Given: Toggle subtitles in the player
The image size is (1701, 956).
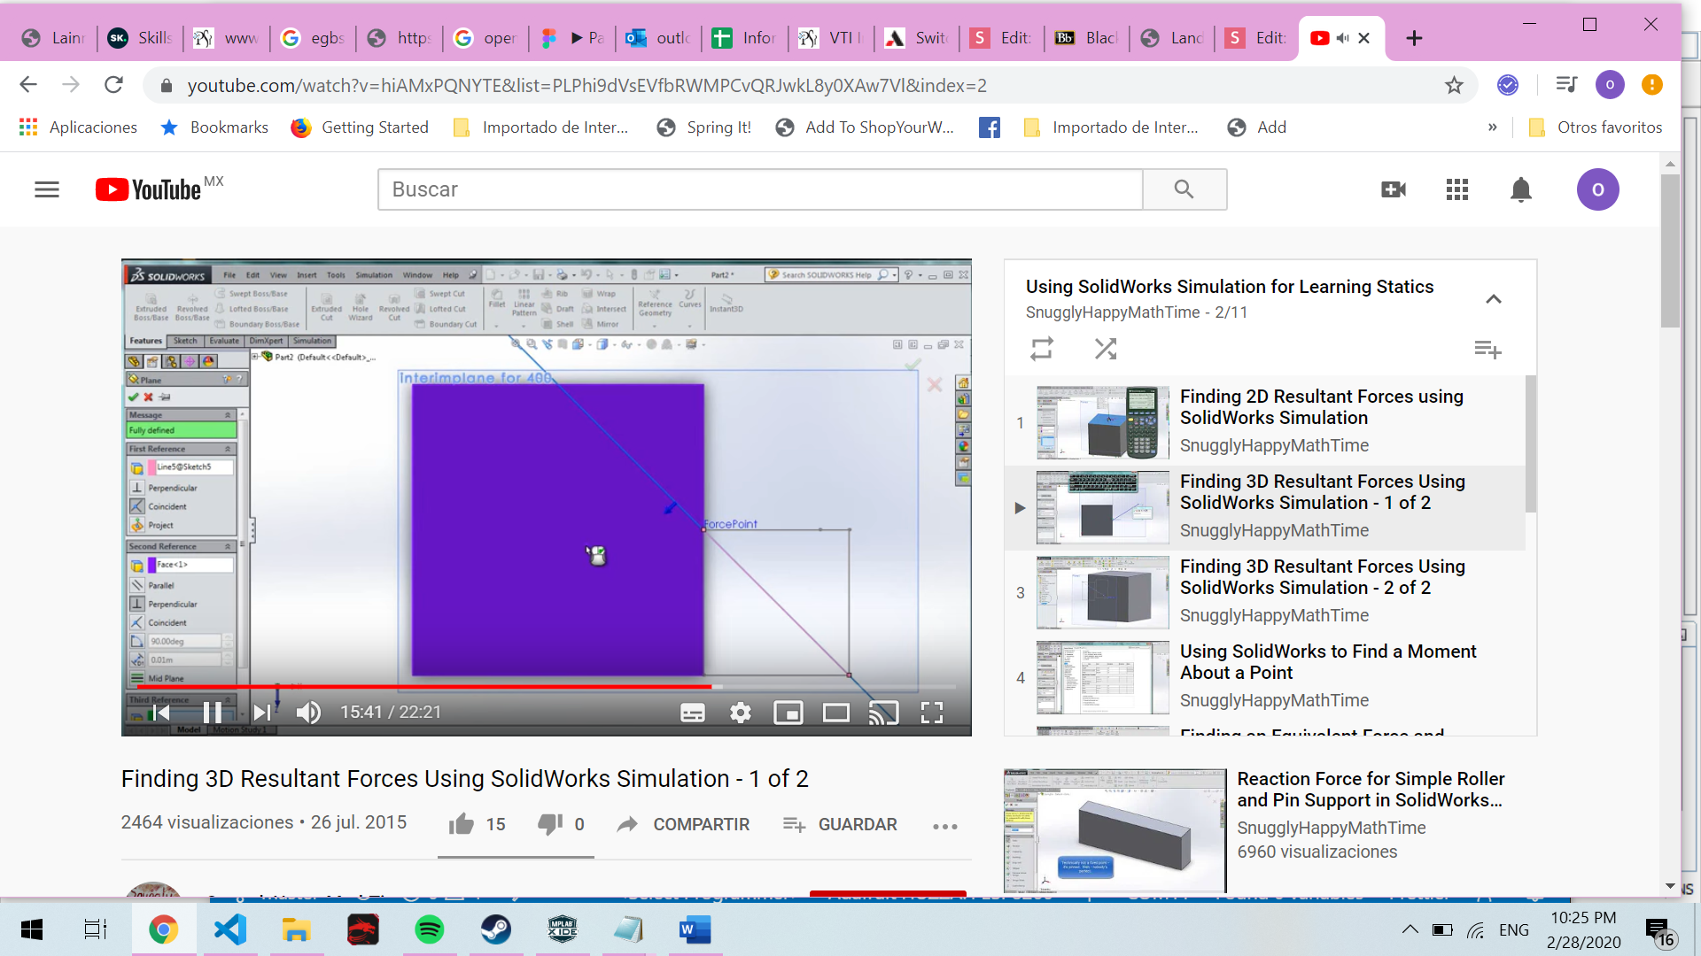Looking at the screenshot, I should tap(693, 713).
